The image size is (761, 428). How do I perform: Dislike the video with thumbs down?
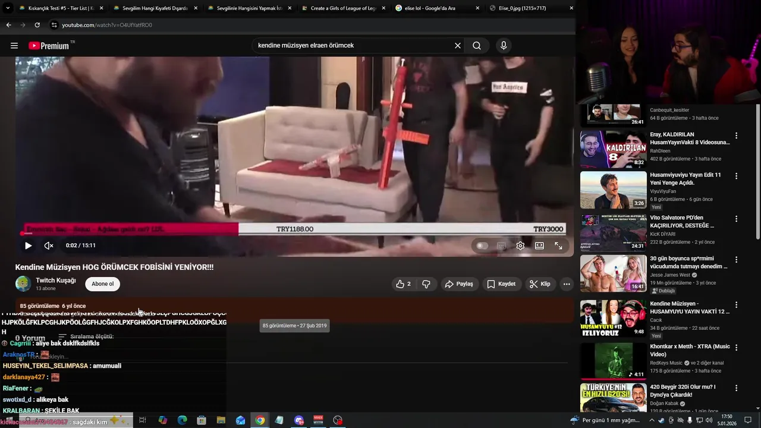point(426,284)
